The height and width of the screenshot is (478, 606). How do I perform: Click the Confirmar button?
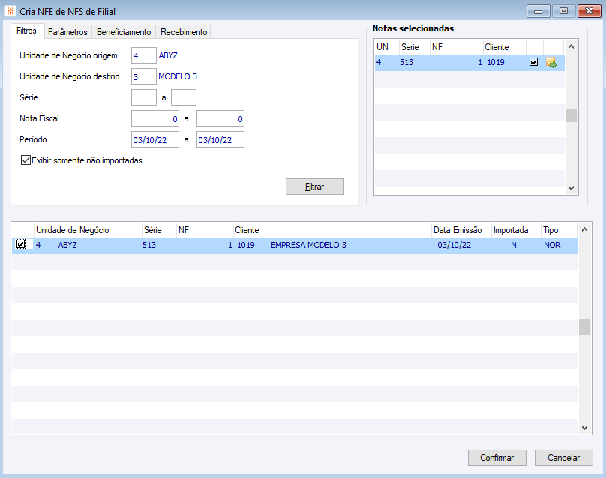497,458
